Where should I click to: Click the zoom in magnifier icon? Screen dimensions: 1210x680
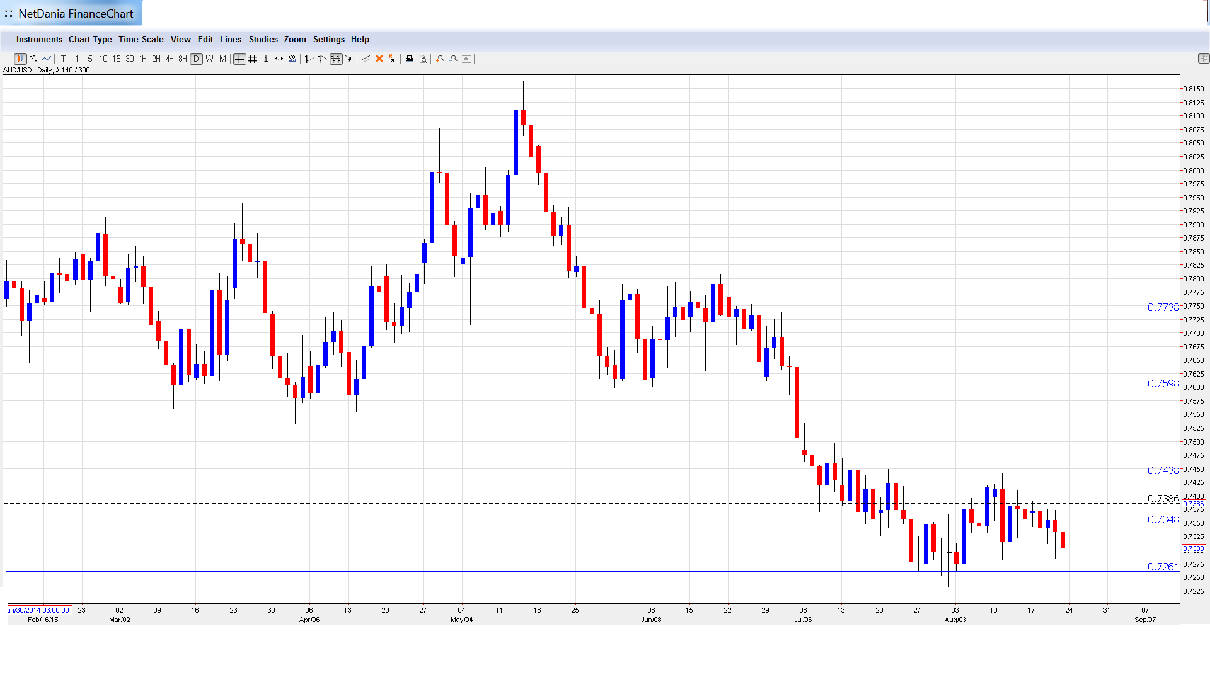click(441, 59)
